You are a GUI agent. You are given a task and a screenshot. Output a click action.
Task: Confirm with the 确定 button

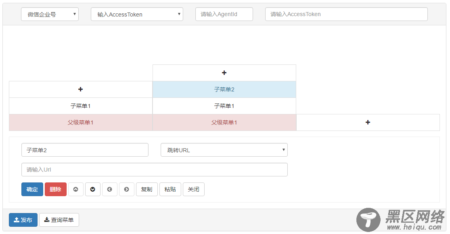tap(32, 189)
